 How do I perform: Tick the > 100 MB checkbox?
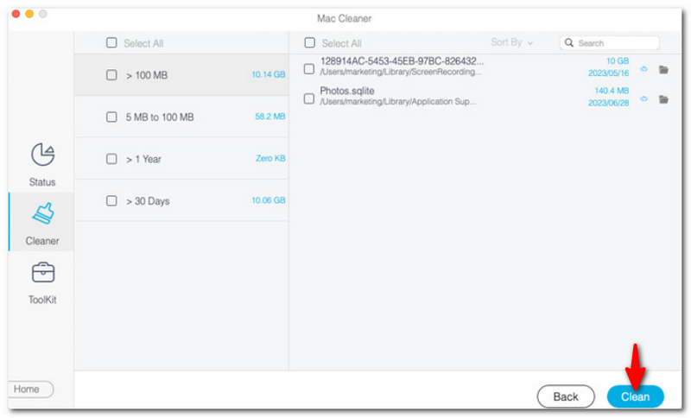(x=111, y=75)
